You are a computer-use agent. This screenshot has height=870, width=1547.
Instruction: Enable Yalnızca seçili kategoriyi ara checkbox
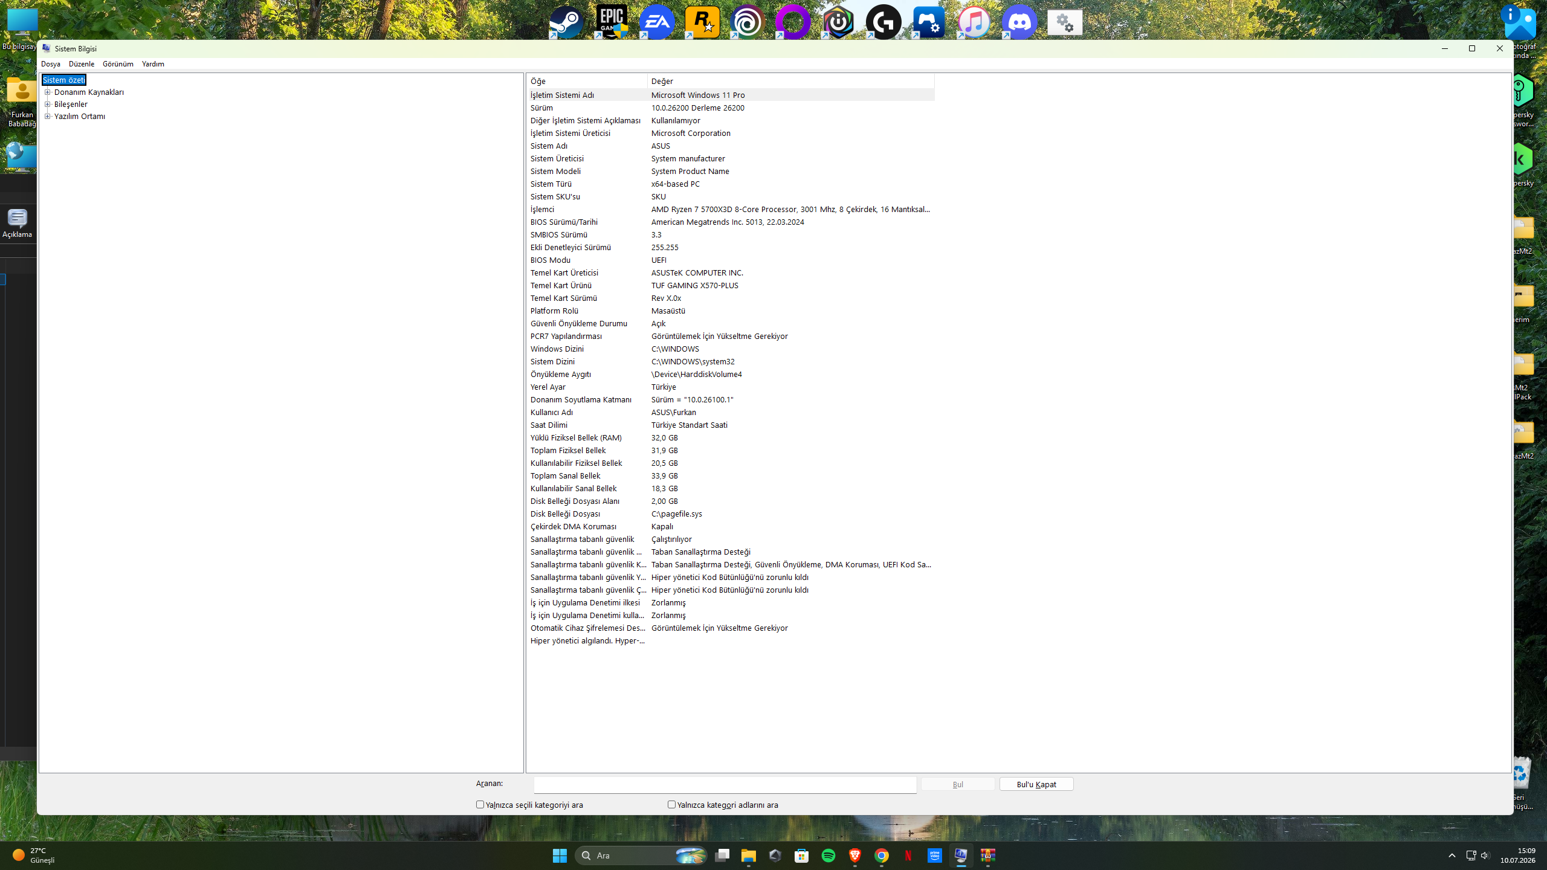pyautogui.click(x=480, y=805)
